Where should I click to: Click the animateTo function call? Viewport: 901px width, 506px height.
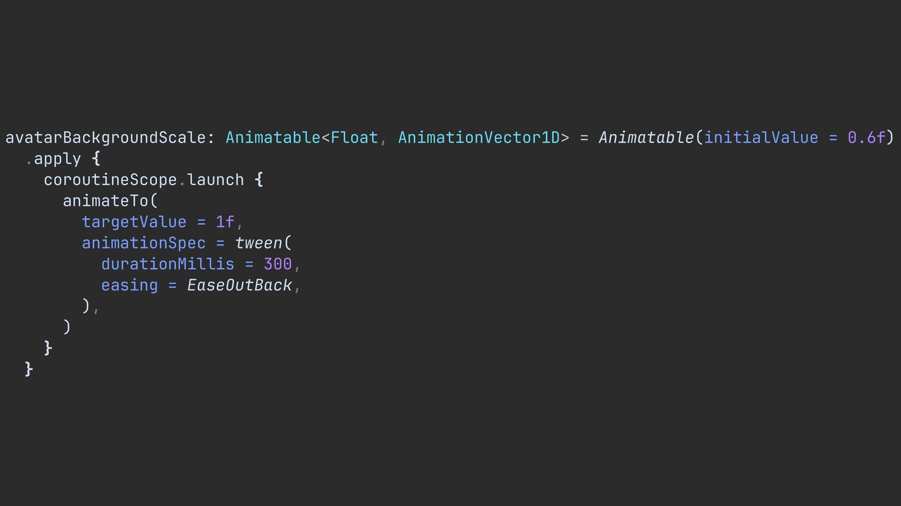106,201
